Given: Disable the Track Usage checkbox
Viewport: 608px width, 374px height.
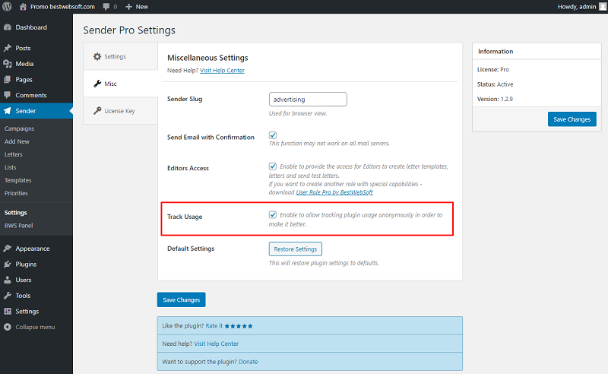Looking at the screenshot, I should 273,214.
